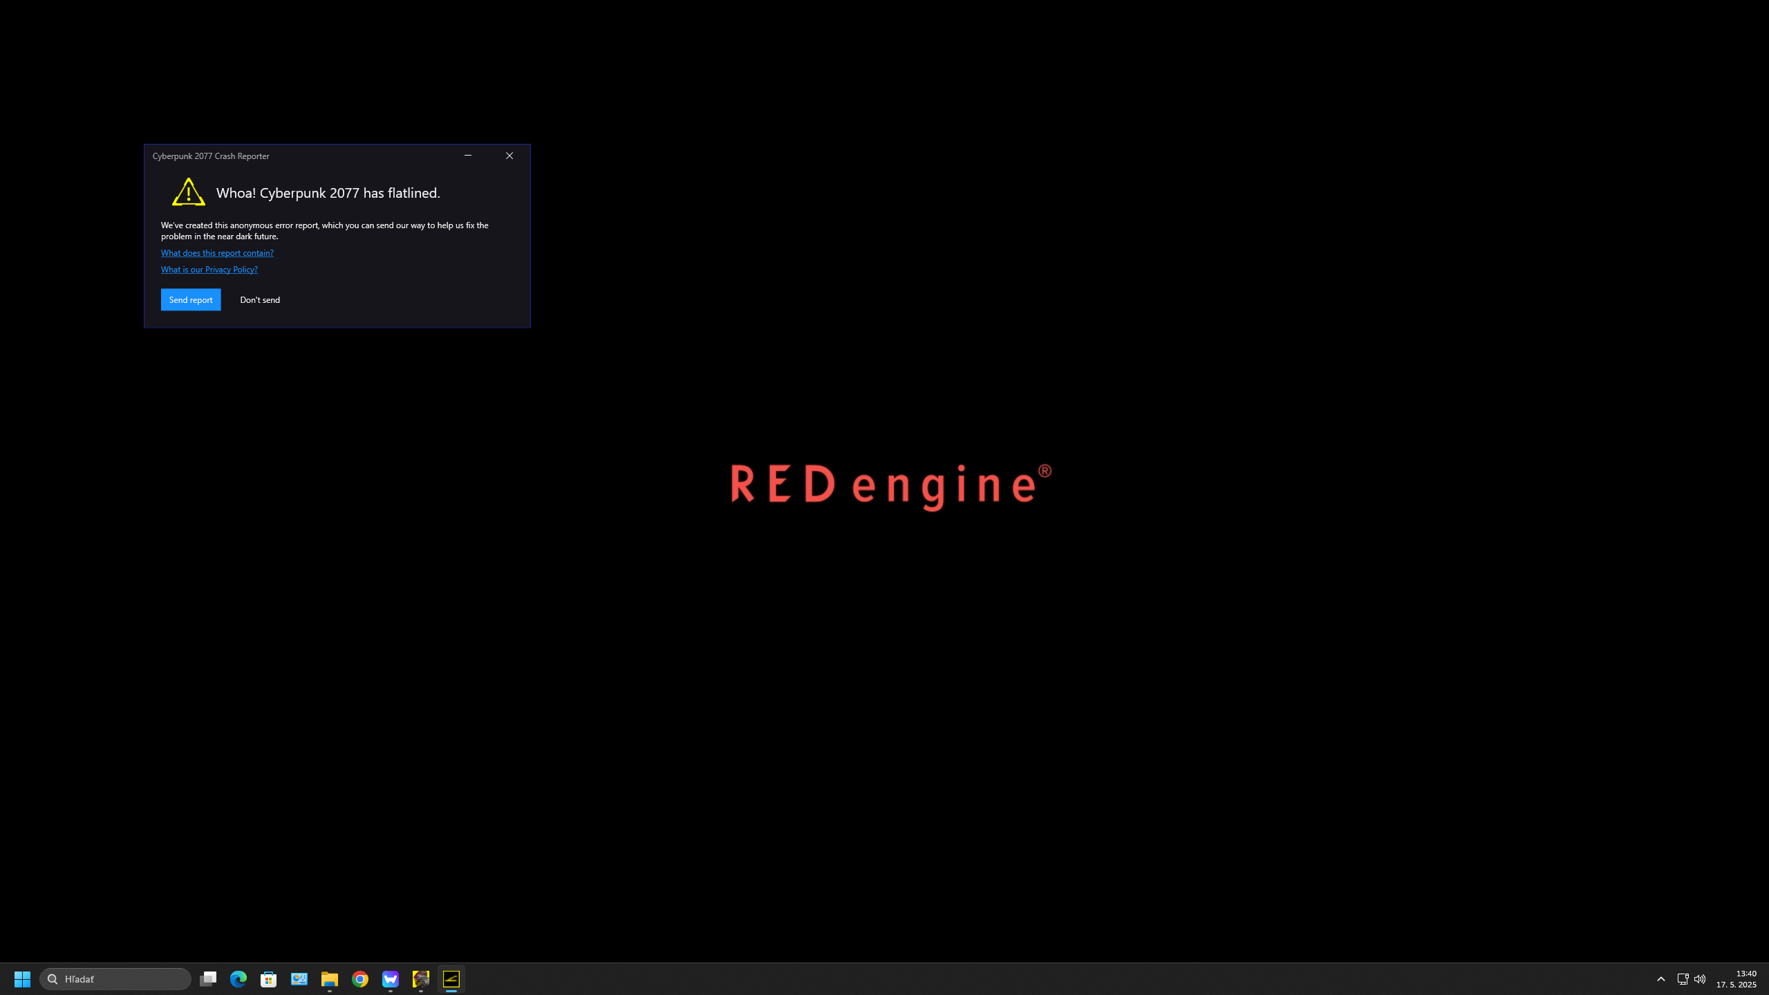Image resolution: width=1769 pixels, height=995 pixels.
Task: Open 'What is our Privacy Policy?' link
Action: tap(209, 270)
